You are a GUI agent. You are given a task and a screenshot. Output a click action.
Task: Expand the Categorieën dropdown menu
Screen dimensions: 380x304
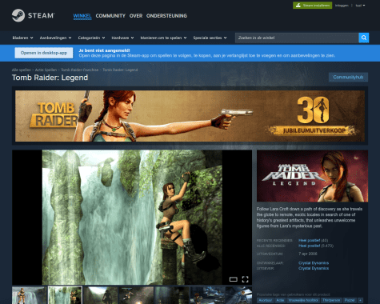tap(91, 38)
